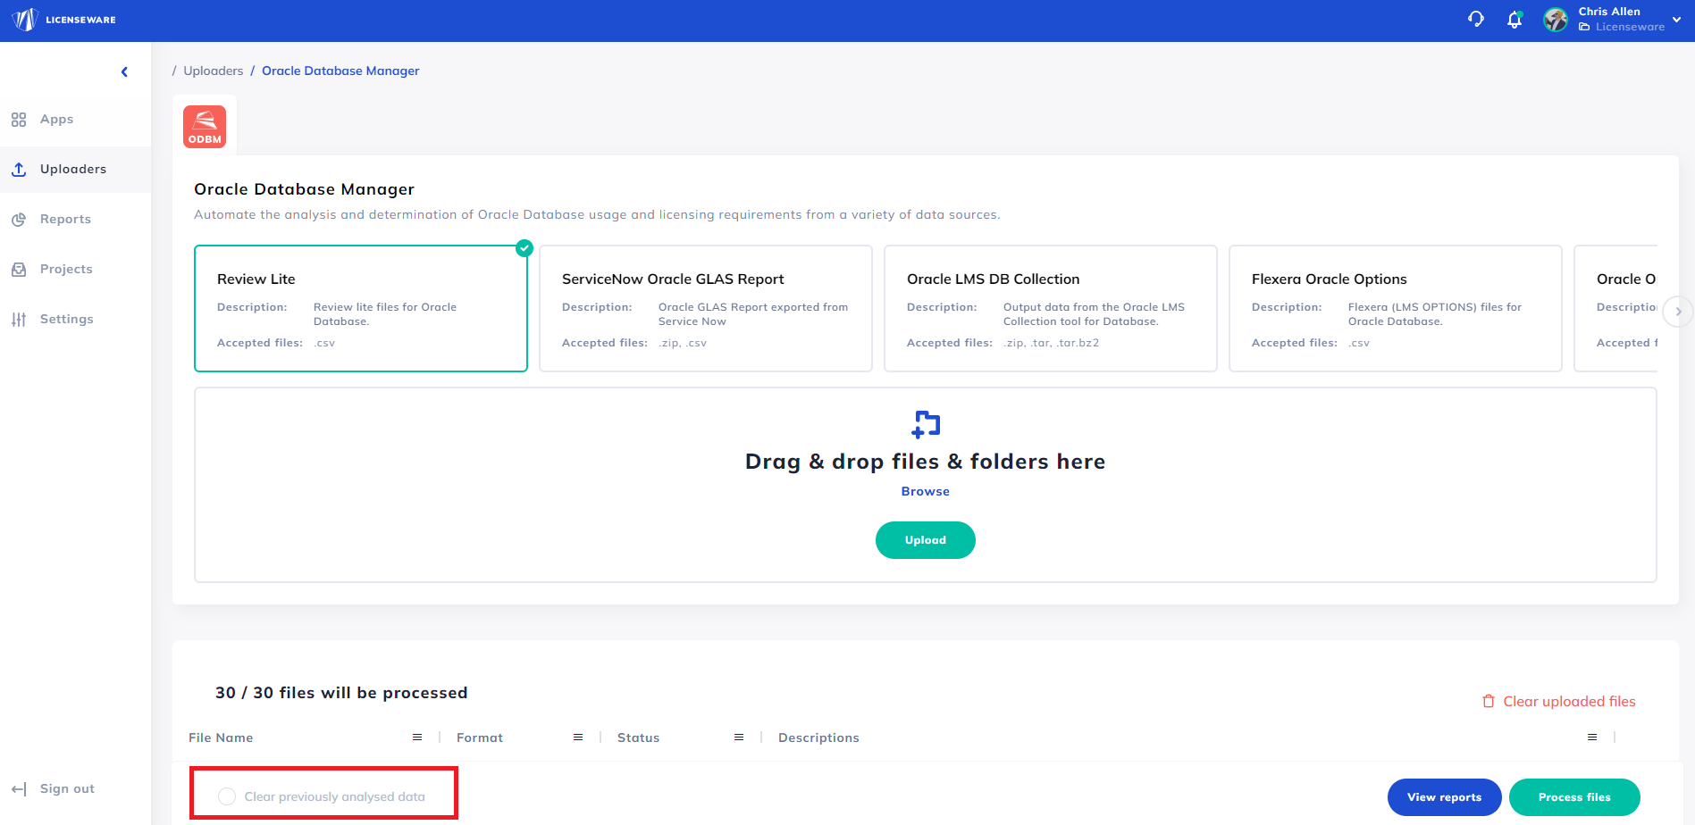Image resolution: width=1695 pixels, height=825 pixels.
Task: Click the Uploaders upload arrow icon
Action: 19,169
